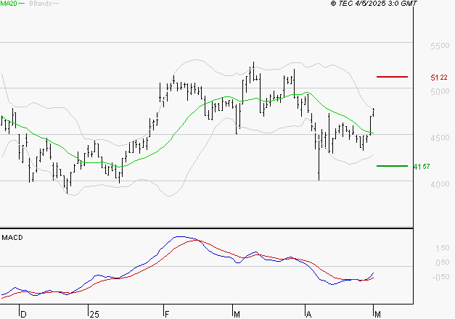The width and height of the screenshot is (455, 319).
Task: Click the MACD panel label
Action: pos(12,238)
